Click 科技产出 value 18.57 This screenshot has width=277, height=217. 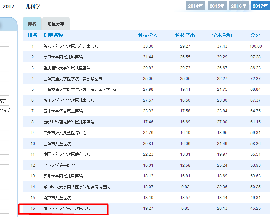(x=185, y=198)
